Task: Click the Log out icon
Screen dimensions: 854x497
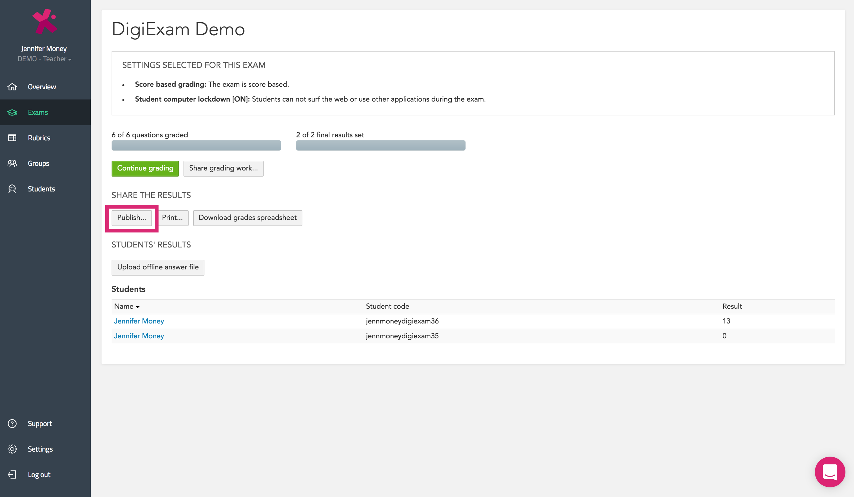Action: point(12,474)
